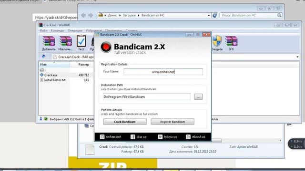Click the Денис breadcrumb in the Explorer address bar
Image resolution: width=305 pixels, height=171 pixels.
[x=112, y=15]
